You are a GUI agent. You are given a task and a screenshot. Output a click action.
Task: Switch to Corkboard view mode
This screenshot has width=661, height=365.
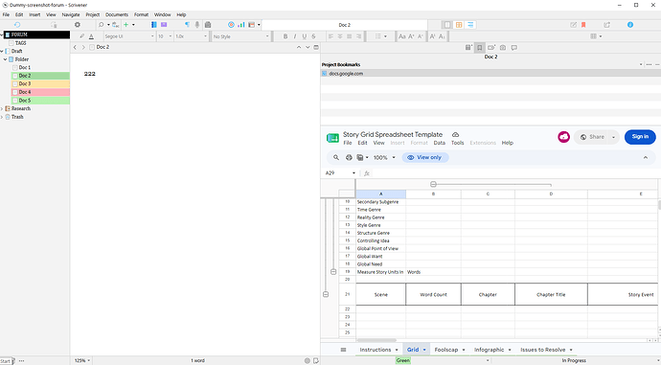(459, 25)
